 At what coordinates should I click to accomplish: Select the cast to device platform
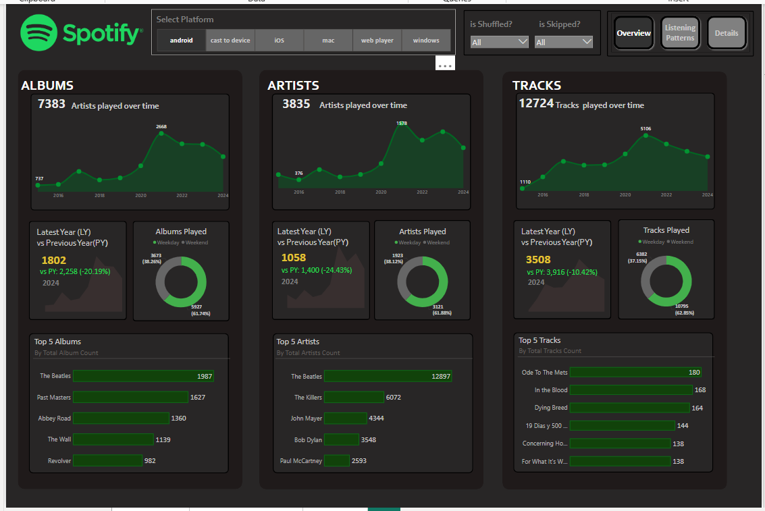230,41
